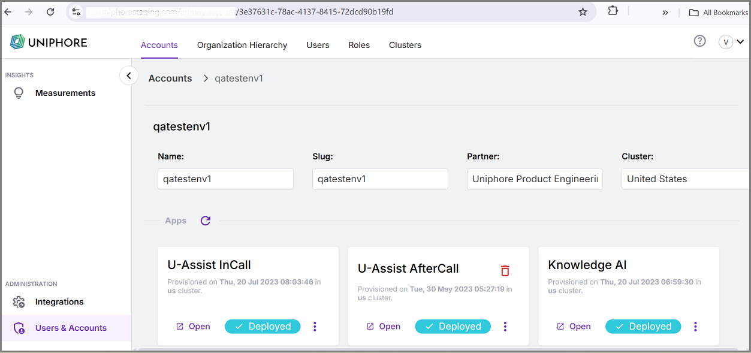This screenshot has width=751, height=353.
Task: Open Measurements in the sidebar
Action: coord(66,93)
